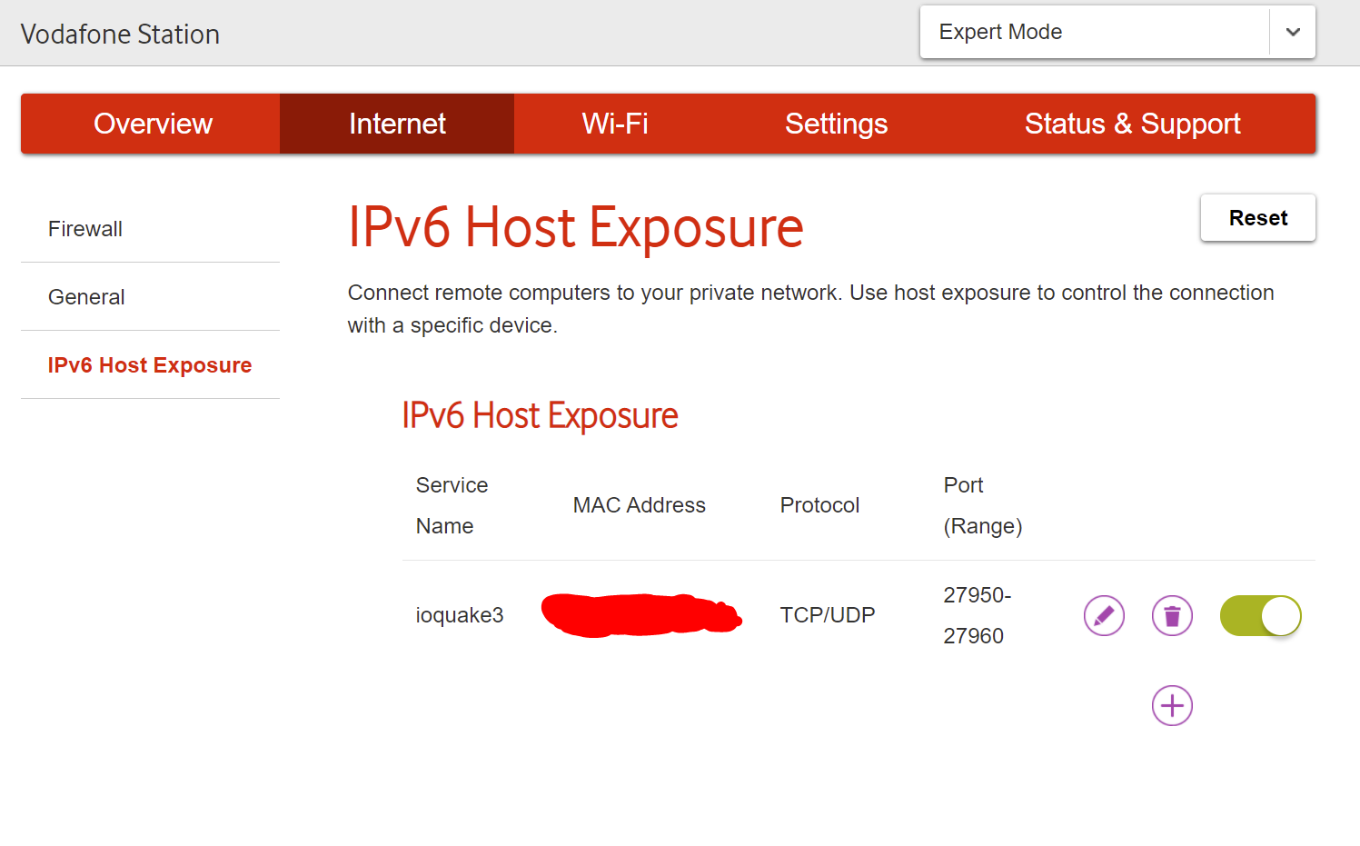Edit the ioquake3 rule with pencil icon
Image resolution: width=1360 pixels, height=846 pixels.
click(1104, 616)
